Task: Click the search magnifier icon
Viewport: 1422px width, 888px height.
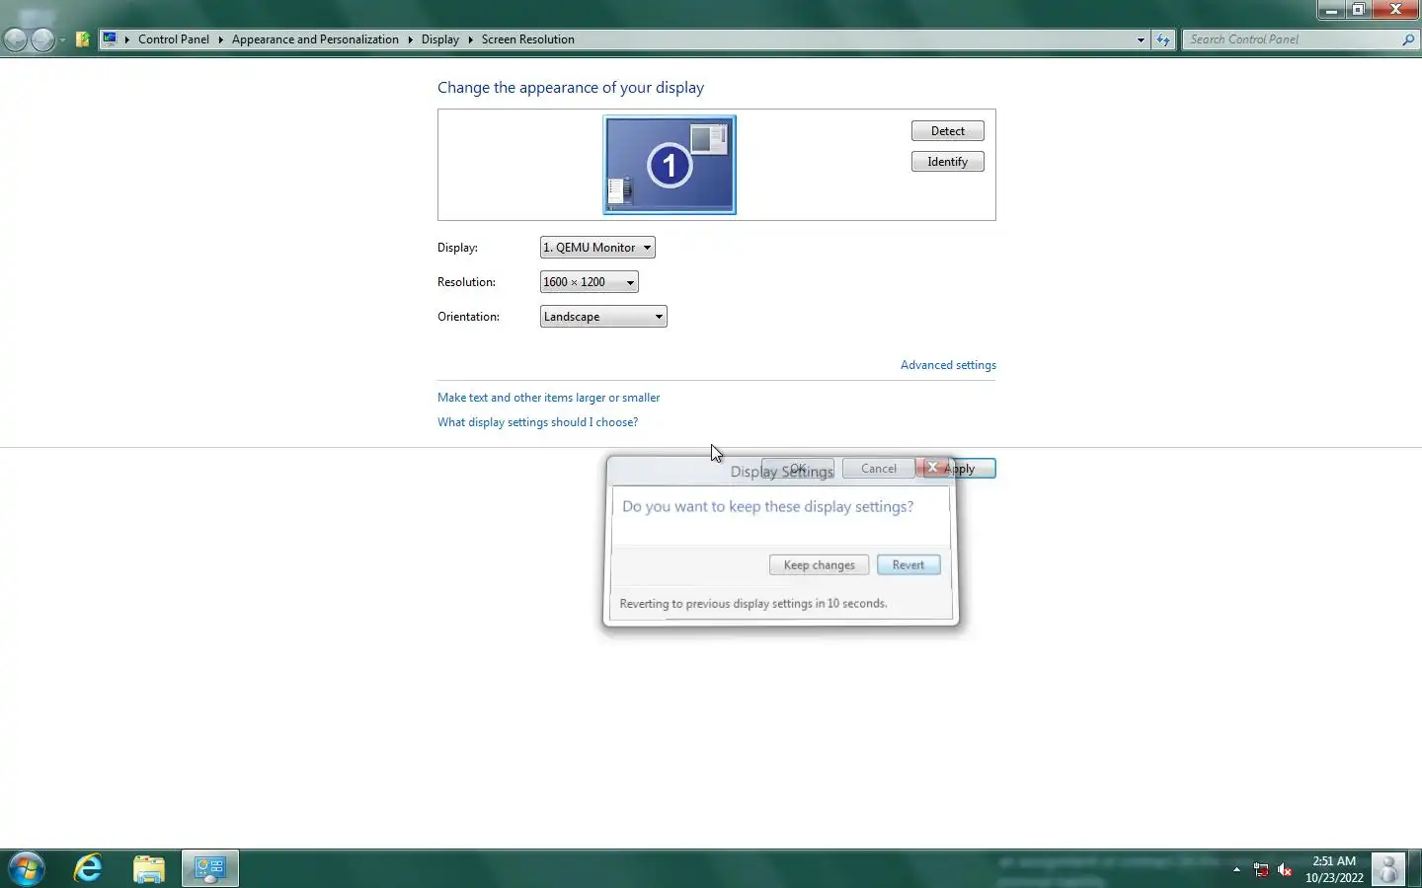Action: click(x=1408, y=39)
